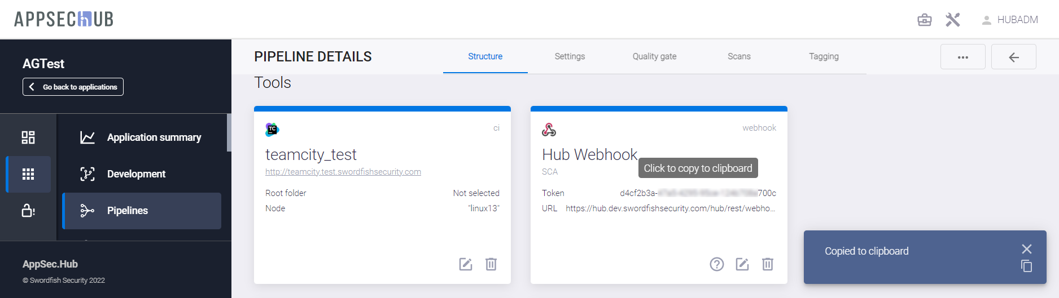Open help for the Hub Webhook card
Viewport: 1059px width, 298px height.
[717, 264]
